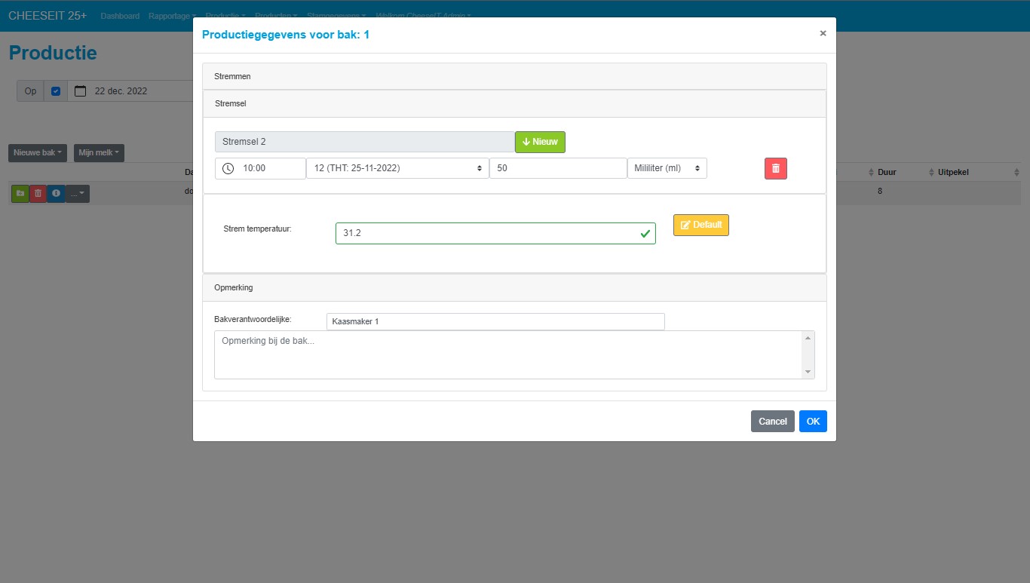Open the calendar icon next to 22 dec. 2022

(80, 91)
